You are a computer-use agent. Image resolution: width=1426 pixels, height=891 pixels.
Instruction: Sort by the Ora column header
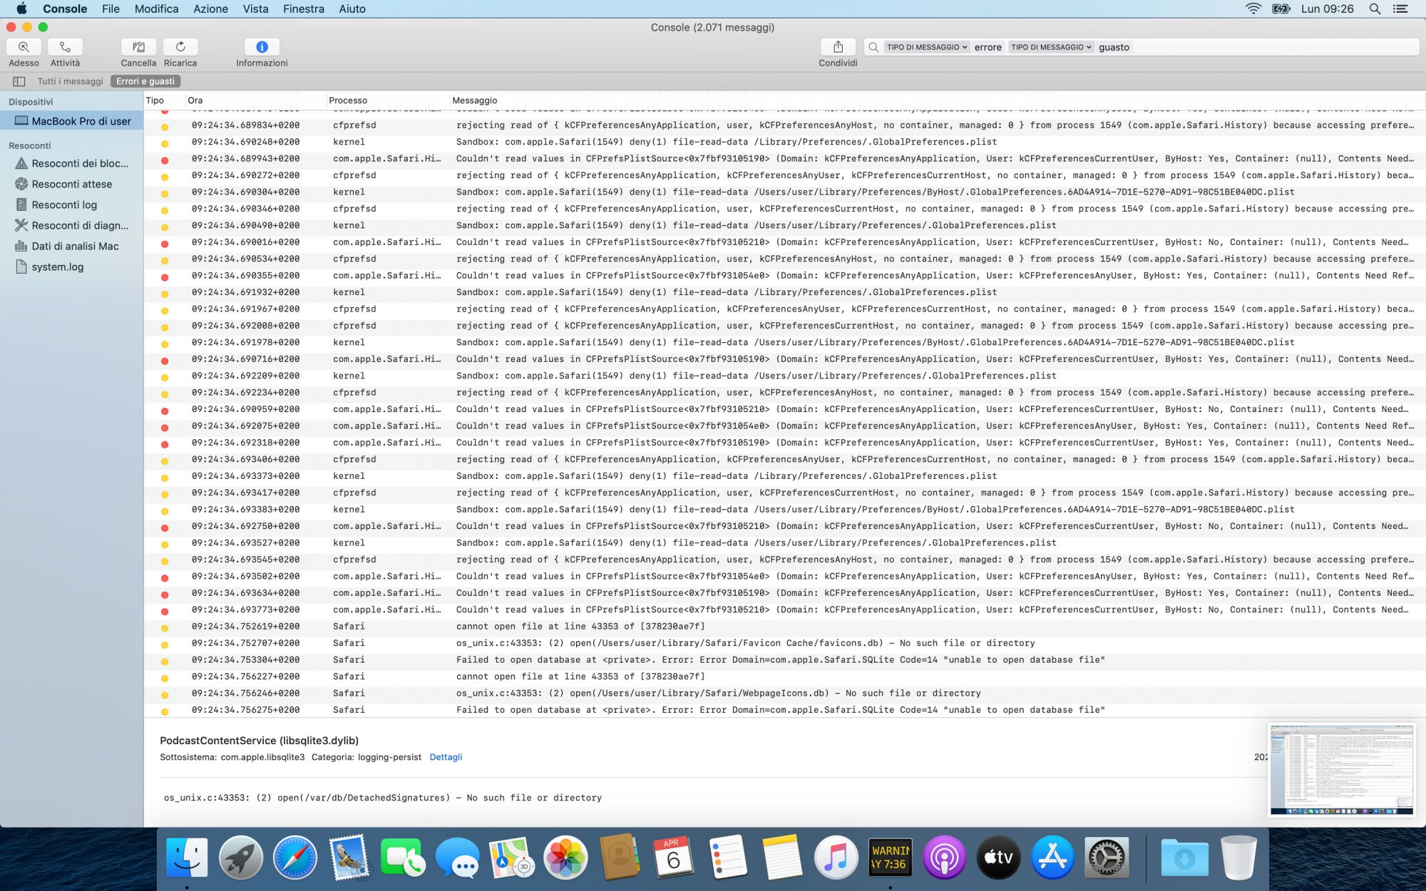point(255,101)
